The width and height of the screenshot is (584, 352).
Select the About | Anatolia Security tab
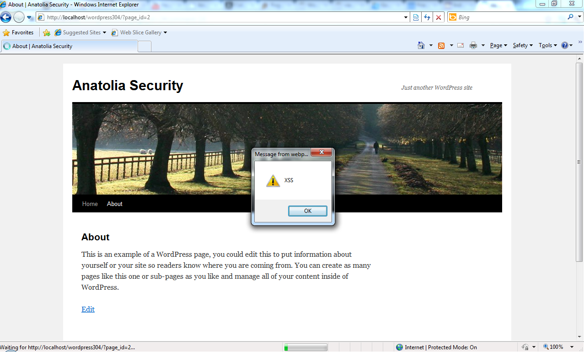pos(69,46)
